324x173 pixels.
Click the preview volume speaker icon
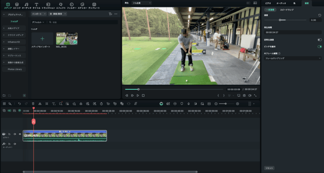(x=249, y=96)
